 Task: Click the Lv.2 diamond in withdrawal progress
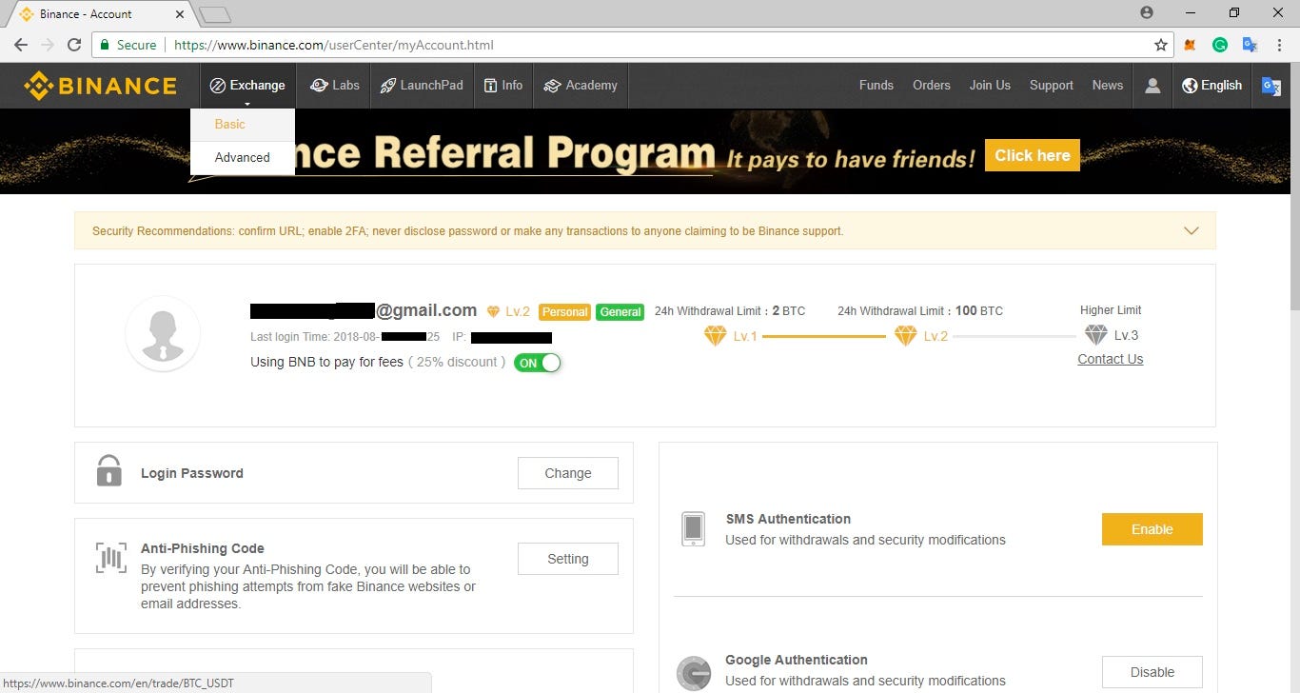(905, 336)
